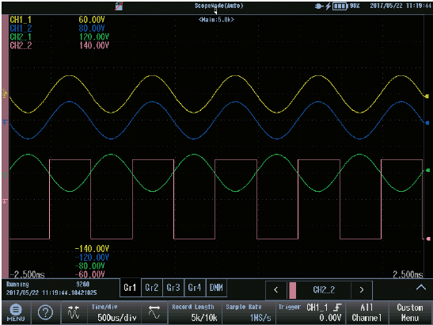Switch to the Gr2 display group tab
Screen dimensions: 433x325
click(x=152, y=288)
